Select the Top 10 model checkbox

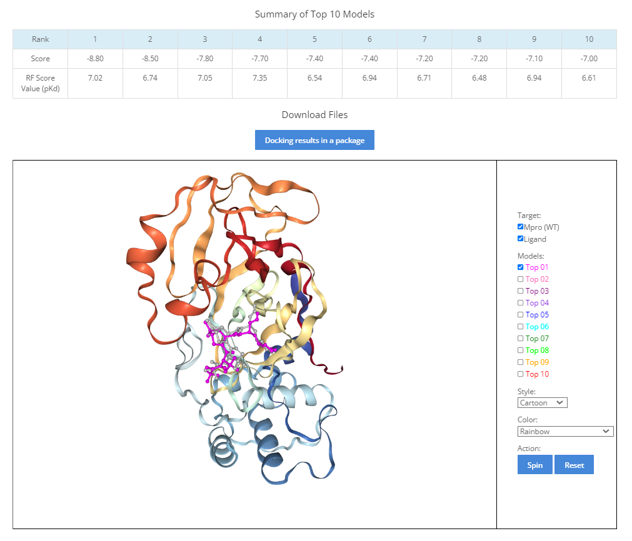pyautogui.click(x=521, y=374)
